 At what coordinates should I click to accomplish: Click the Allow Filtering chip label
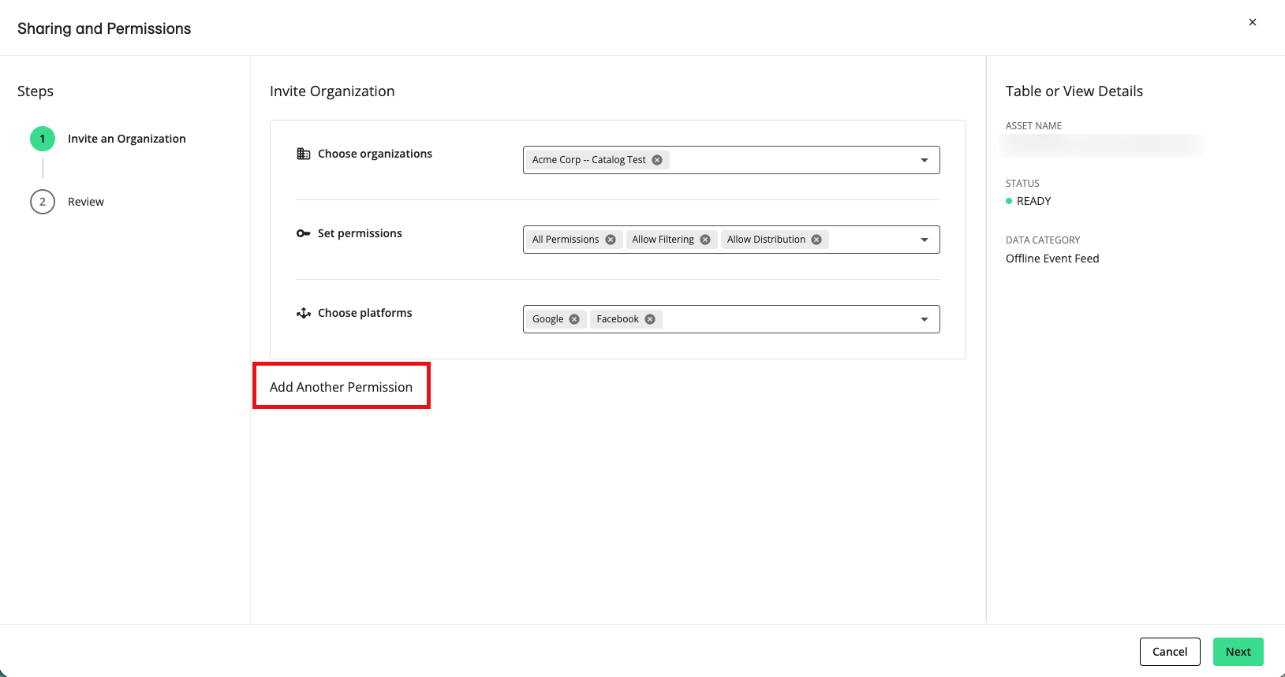point(663,240)
